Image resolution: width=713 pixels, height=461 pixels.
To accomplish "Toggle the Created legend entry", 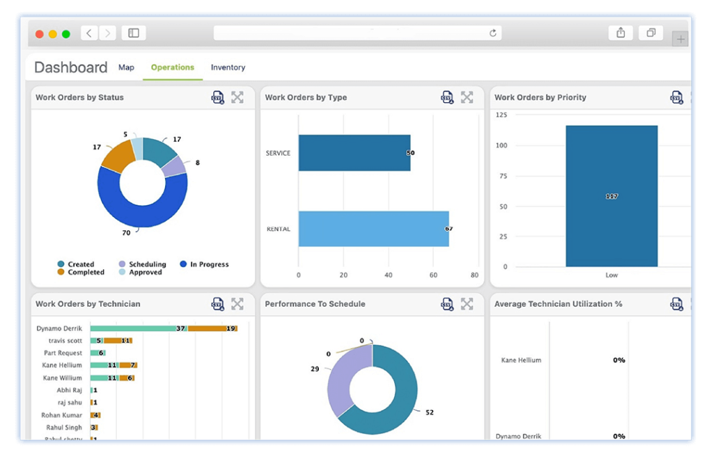I will click(77, 264).
